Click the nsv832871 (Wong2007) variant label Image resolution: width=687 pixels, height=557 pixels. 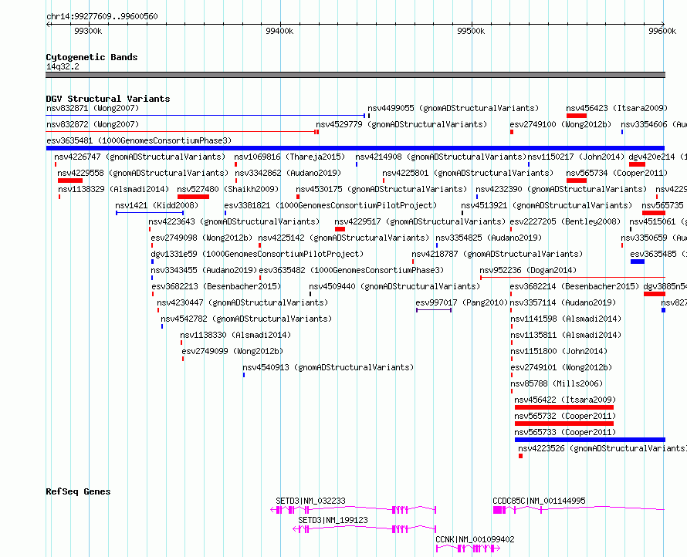(x=93, y=108)
